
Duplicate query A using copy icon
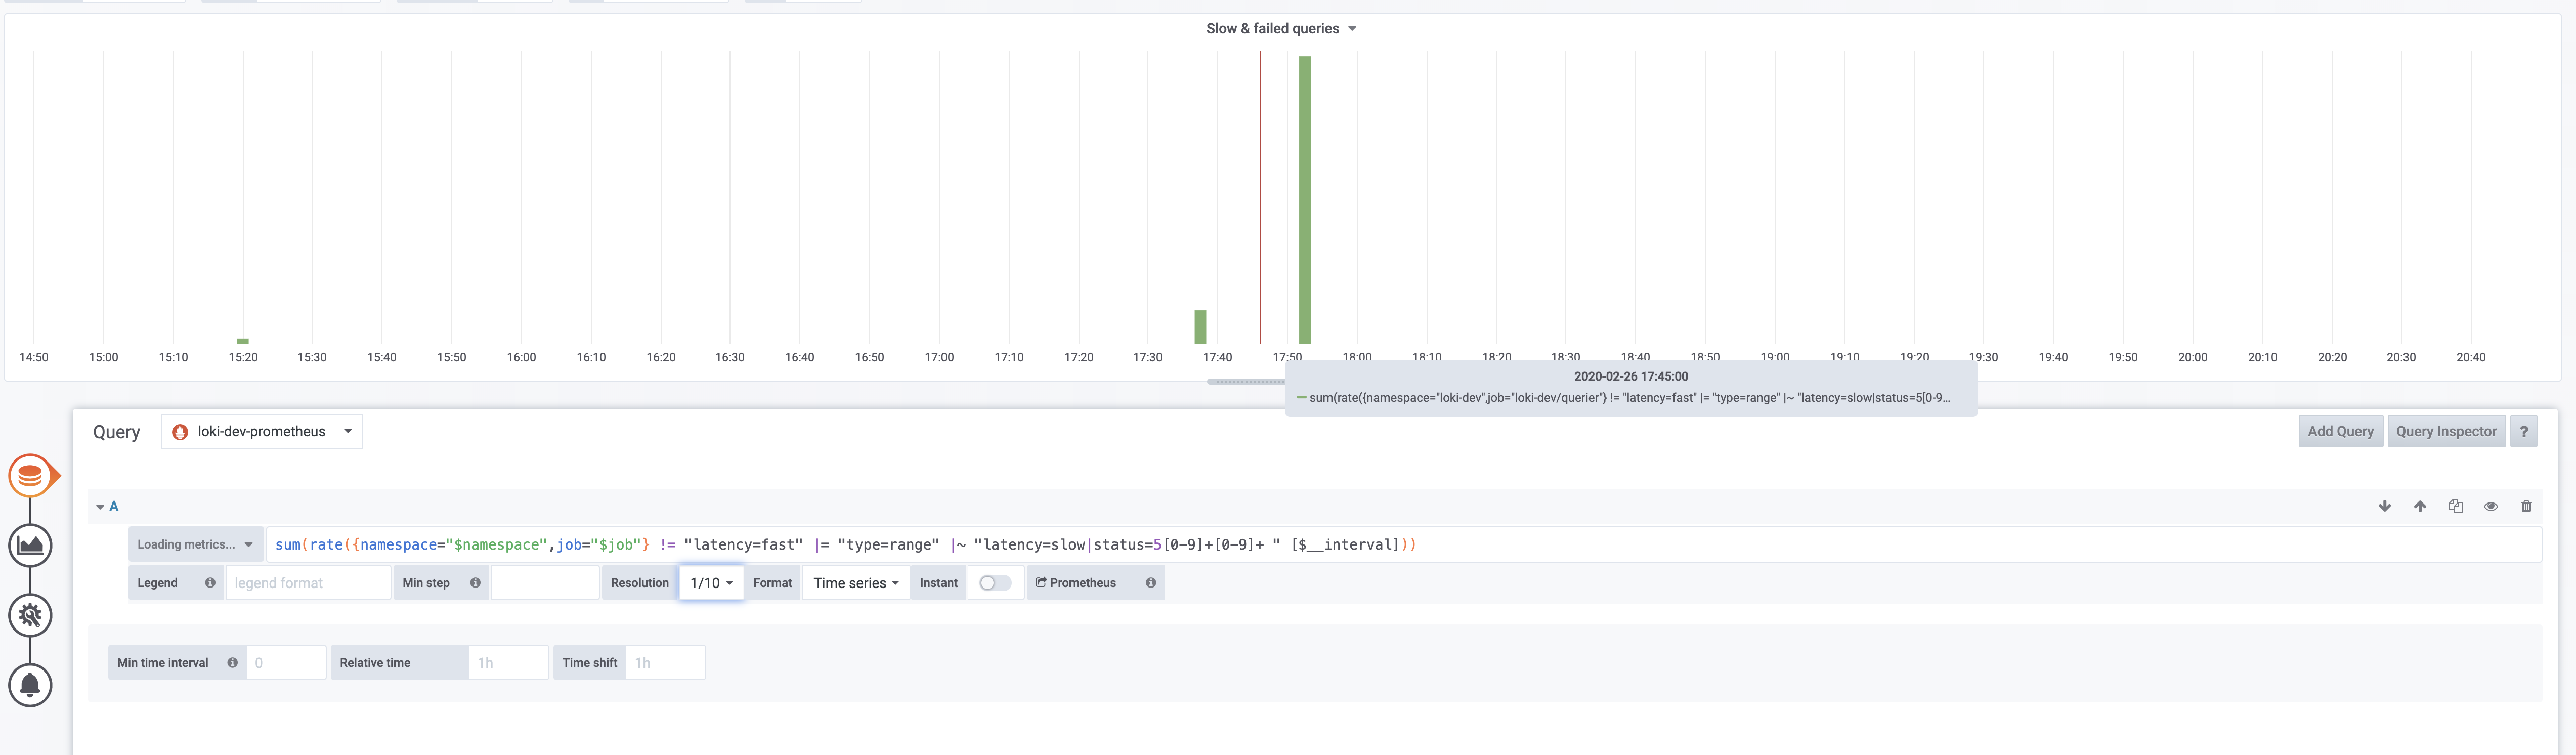[x=2455, y=506]
